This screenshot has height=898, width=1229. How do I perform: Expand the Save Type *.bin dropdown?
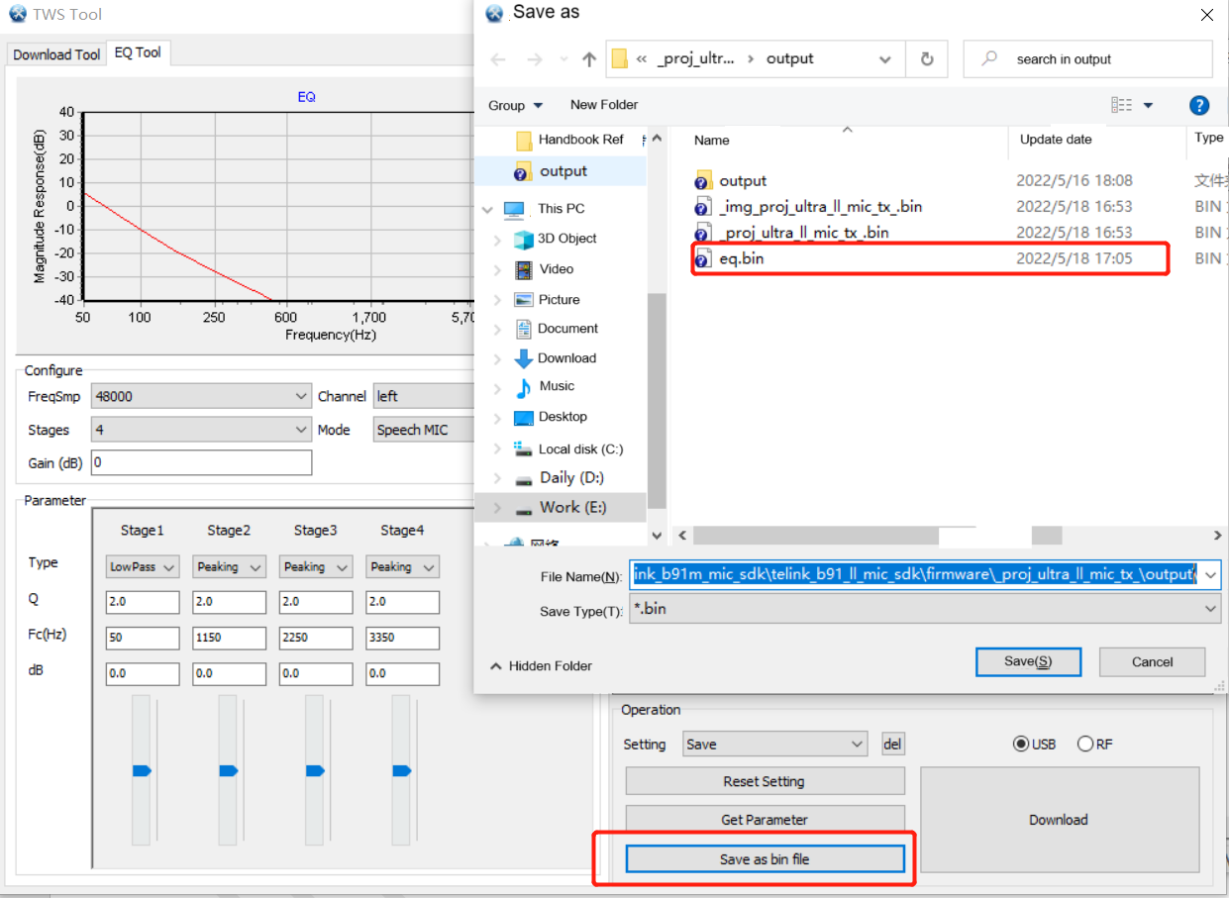[1211, 610]
